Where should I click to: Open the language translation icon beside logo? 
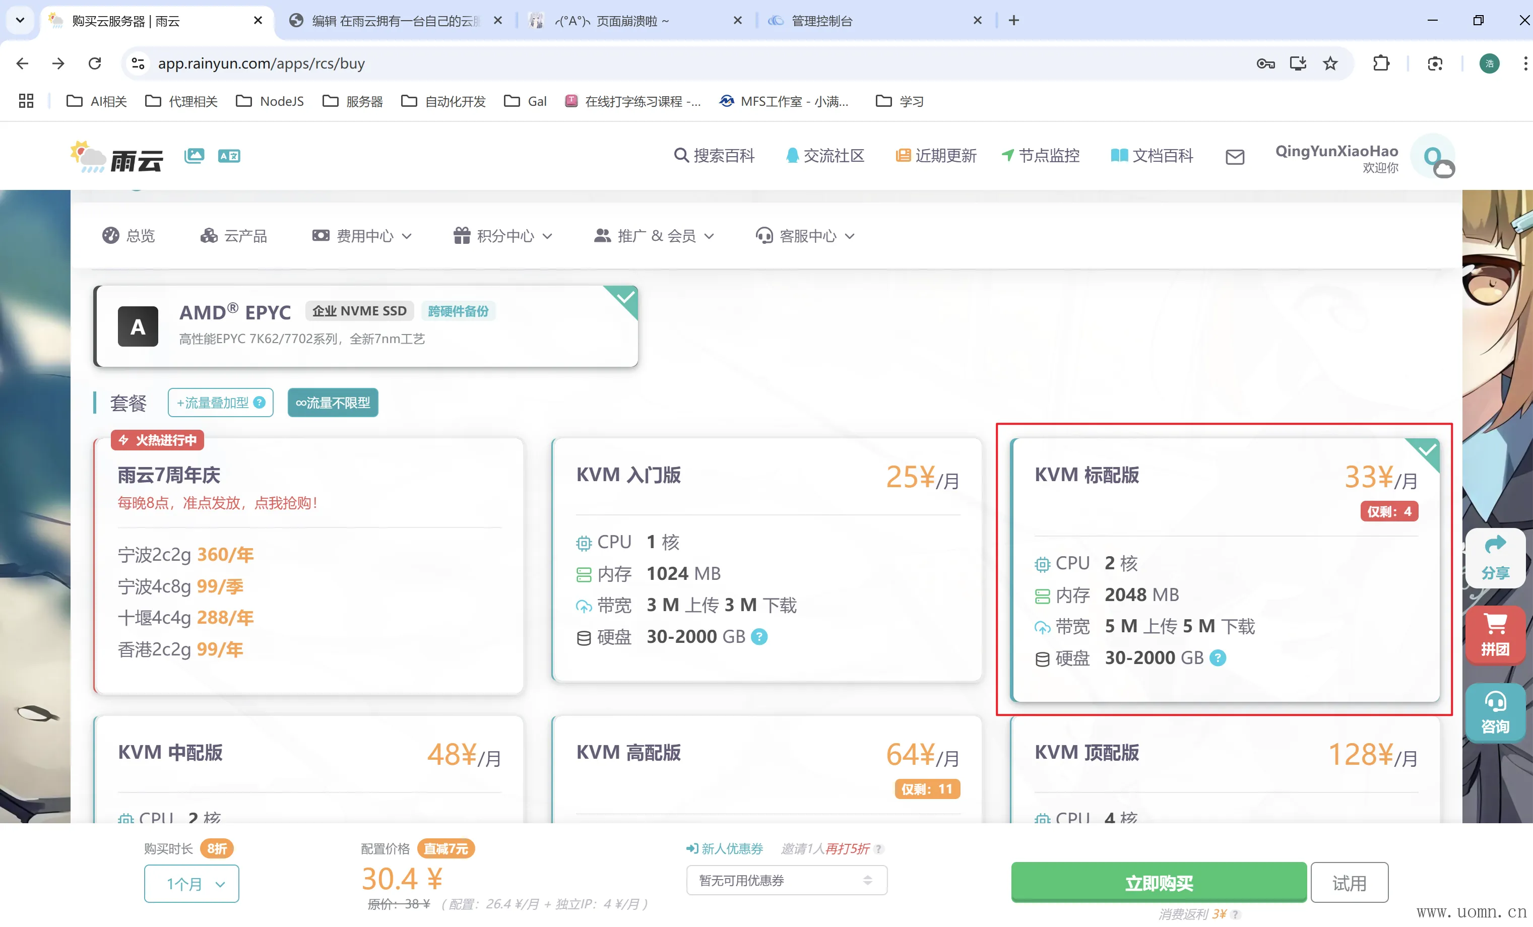(229, 156)
